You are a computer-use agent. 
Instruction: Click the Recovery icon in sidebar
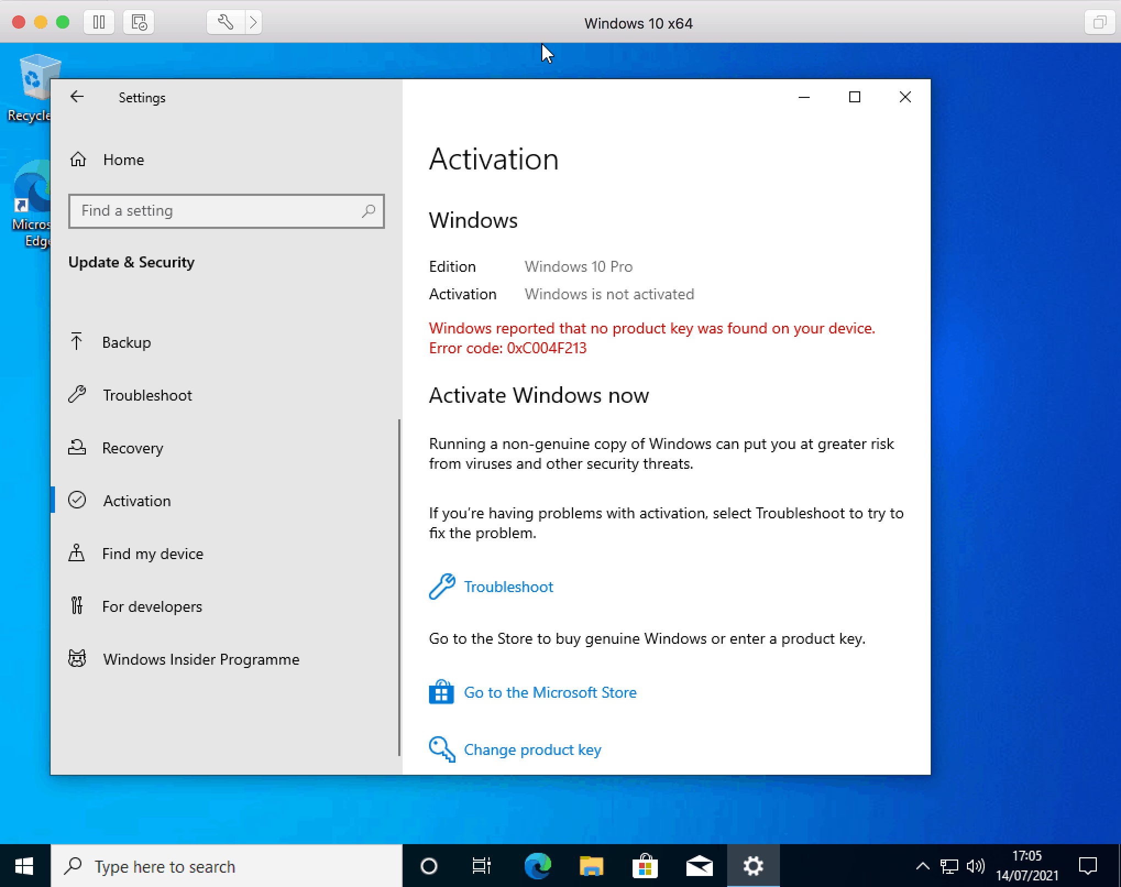77,447
